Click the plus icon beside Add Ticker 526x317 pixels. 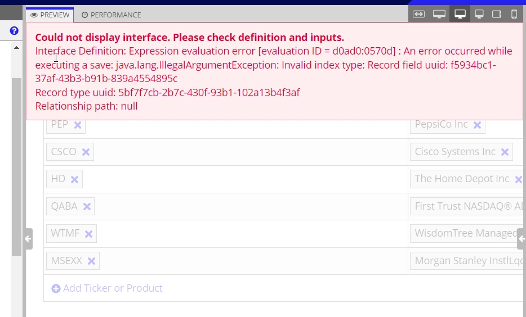tap(56, 288)
